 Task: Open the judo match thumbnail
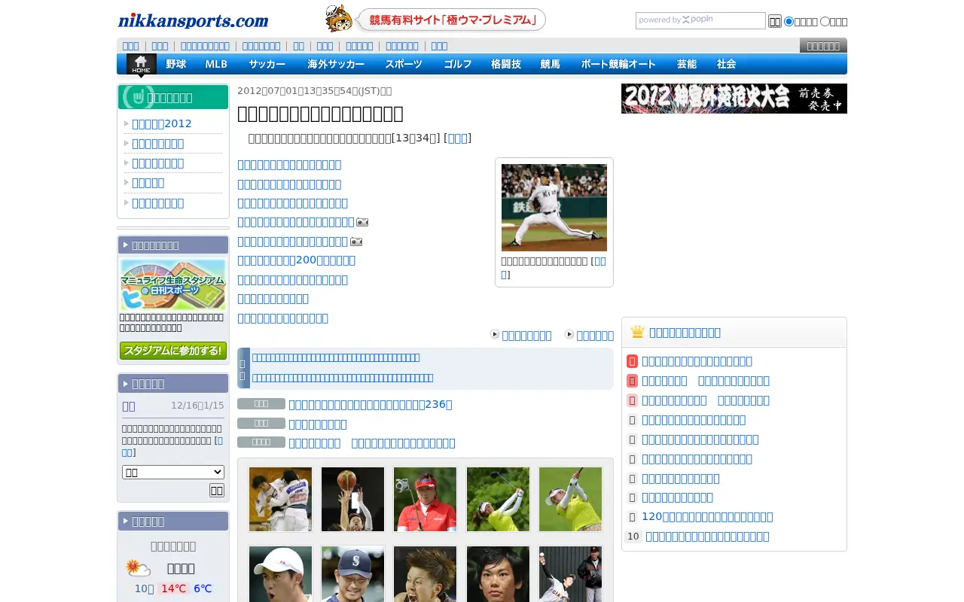pyautogui.click(x=280, y=499)
